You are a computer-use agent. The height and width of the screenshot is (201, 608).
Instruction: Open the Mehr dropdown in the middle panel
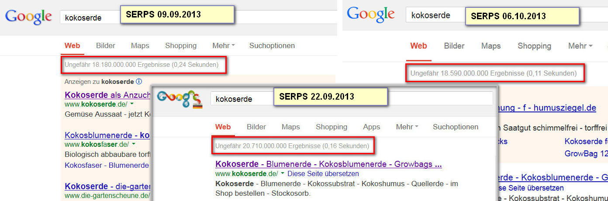coord(407,127)
